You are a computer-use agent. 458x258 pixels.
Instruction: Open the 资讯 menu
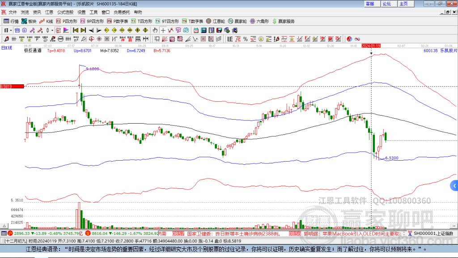tap(37, 12)
